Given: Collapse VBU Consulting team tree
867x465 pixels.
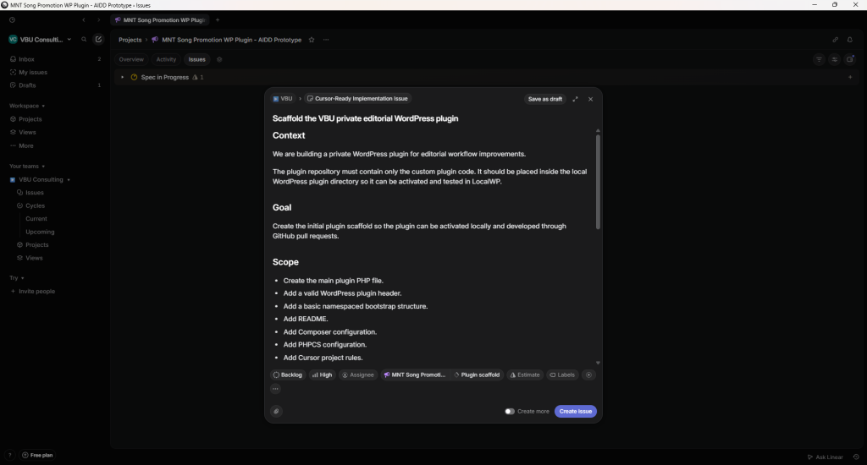Looking at the screenshot, I should click(69, 179).
